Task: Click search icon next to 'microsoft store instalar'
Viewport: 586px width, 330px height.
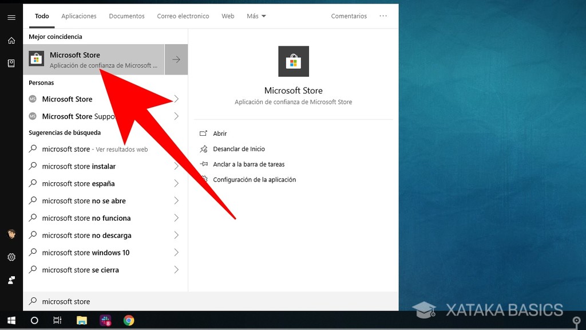Action: click(33, 166)
